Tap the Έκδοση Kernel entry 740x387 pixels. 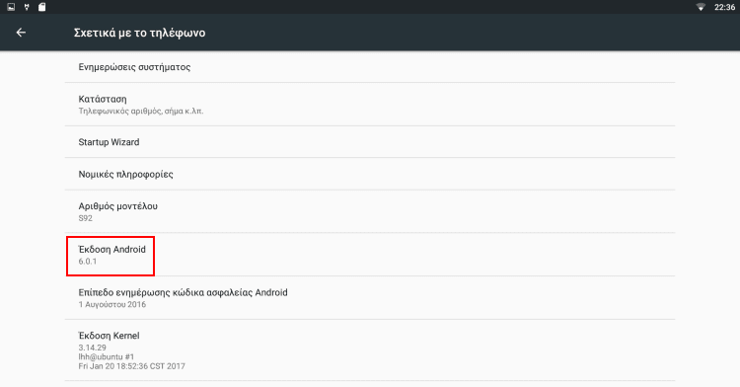(370, 350)
